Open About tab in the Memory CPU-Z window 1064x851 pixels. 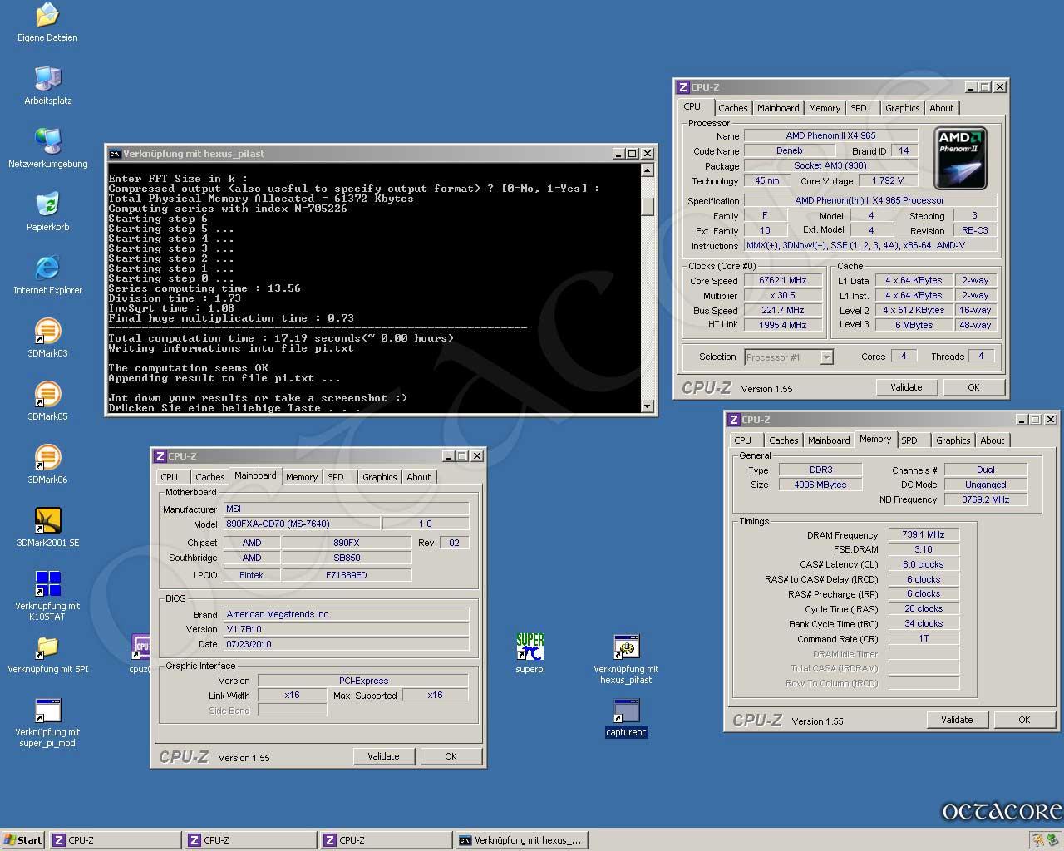(992, 440)
